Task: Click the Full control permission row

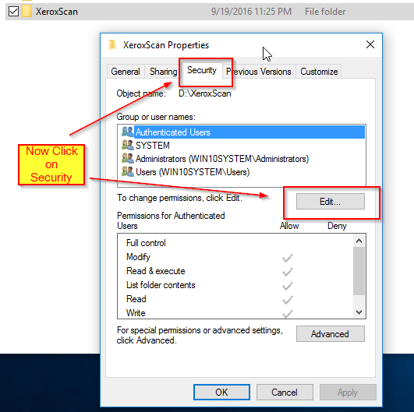Action: pyautogui.click(x=235, y=243)
